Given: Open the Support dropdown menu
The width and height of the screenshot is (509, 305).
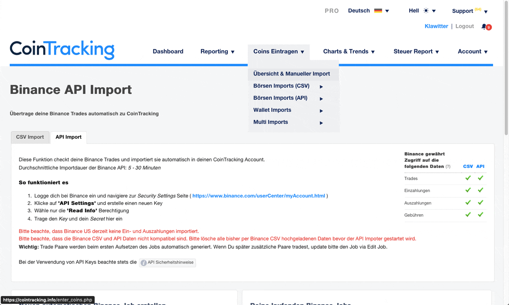Looking at the screenshot, I should coord(462,11).
